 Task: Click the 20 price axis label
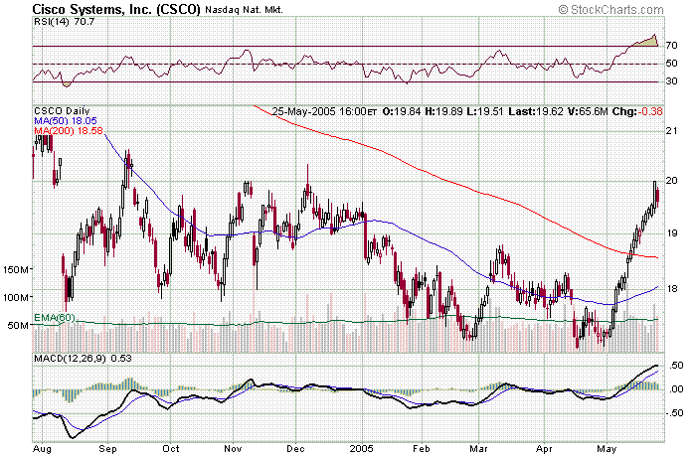[671, 180]
